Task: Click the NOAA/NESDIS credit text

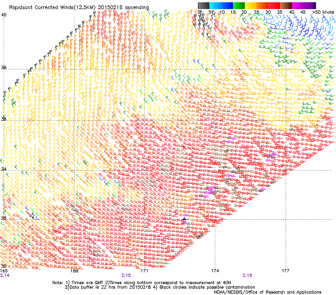Action: pyautogui.click(x=267, y=292)
